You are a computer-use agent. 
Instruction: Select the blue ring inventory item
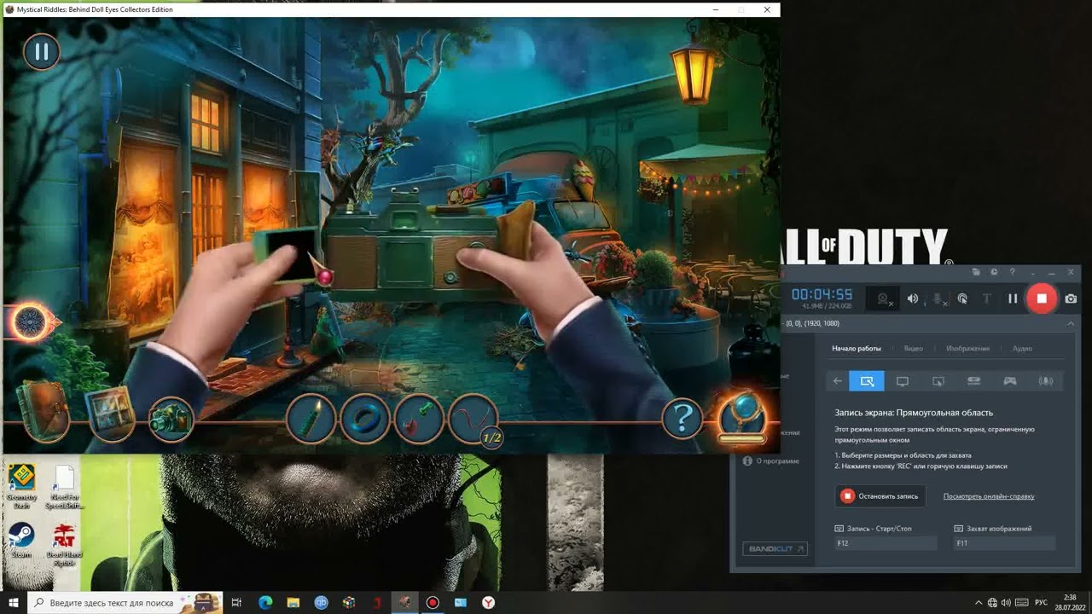(x=365, y=419)
